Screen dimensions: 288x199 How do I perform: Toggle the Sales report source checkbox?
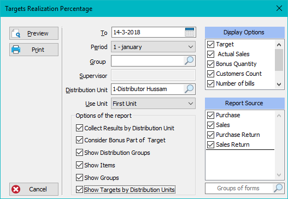211,125
